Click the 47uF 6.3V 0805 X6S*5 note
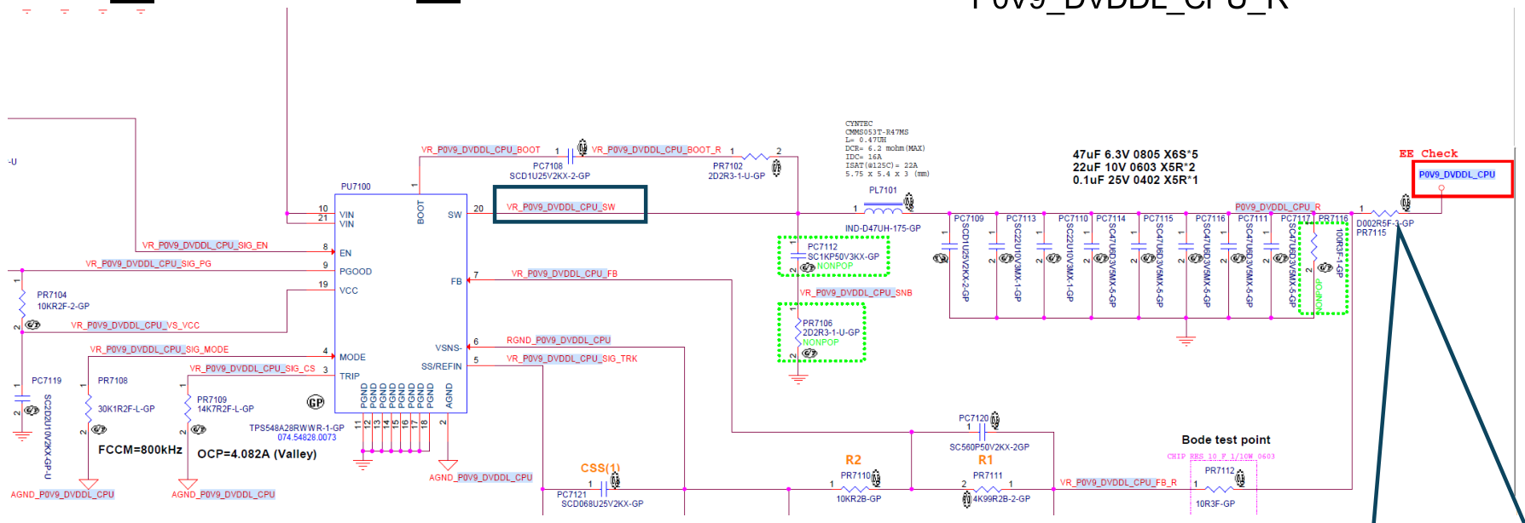1525x523 pixels. (1135, 155)
